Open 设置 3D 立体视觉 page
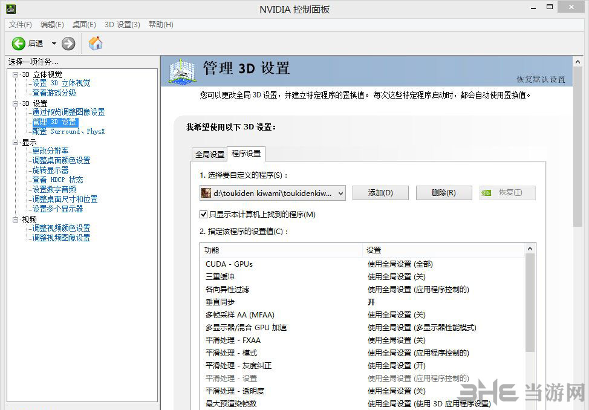589x410 pixels. (x=61, y=83)
